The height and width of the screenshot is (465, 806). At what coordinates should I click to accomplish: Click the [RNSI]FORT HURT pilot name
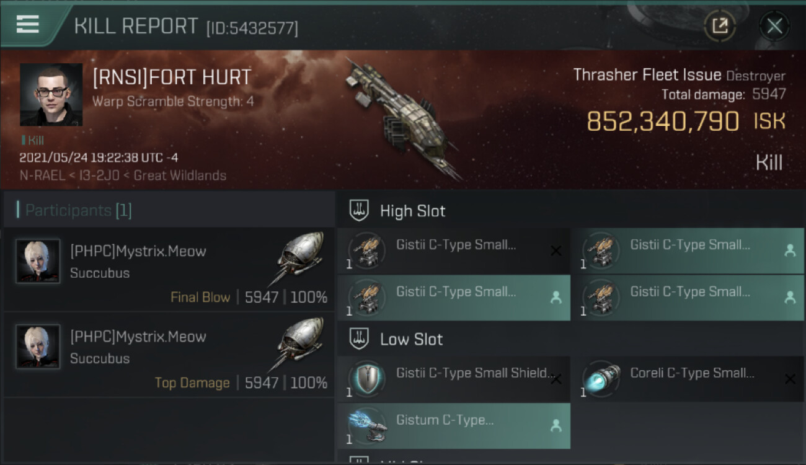(x=172, y=77)
